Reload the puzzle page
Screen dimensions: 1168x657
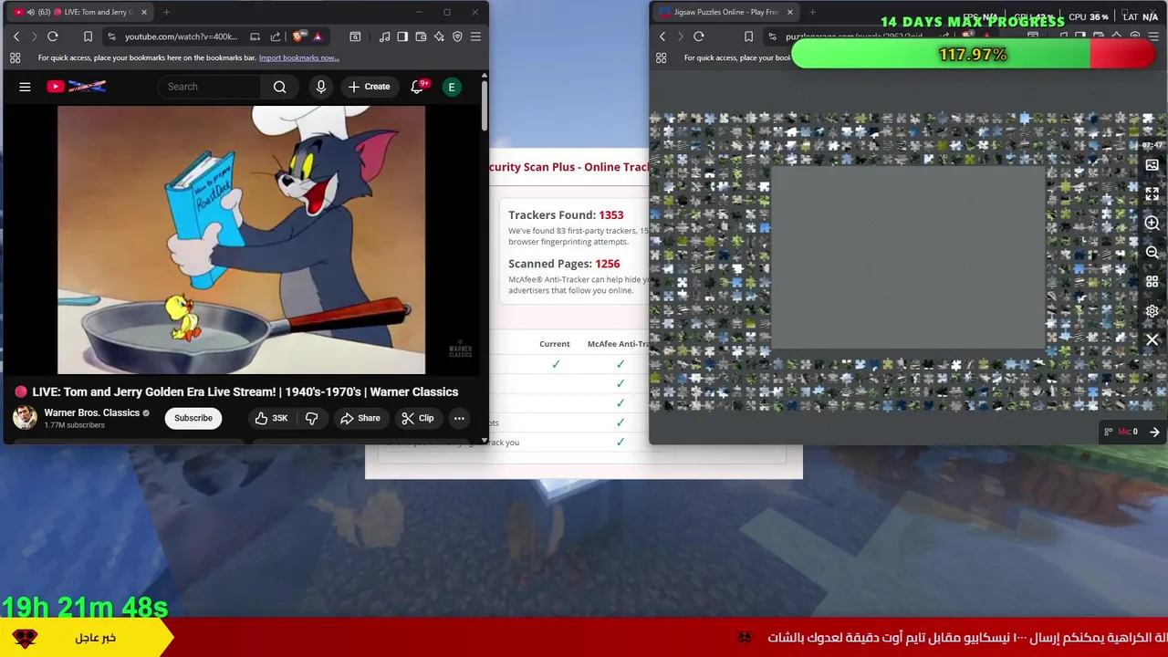699,36
